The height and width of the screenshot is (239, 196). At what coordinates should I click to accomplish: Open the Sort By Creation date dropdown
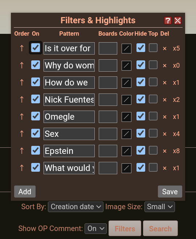[x=75, y=207]
